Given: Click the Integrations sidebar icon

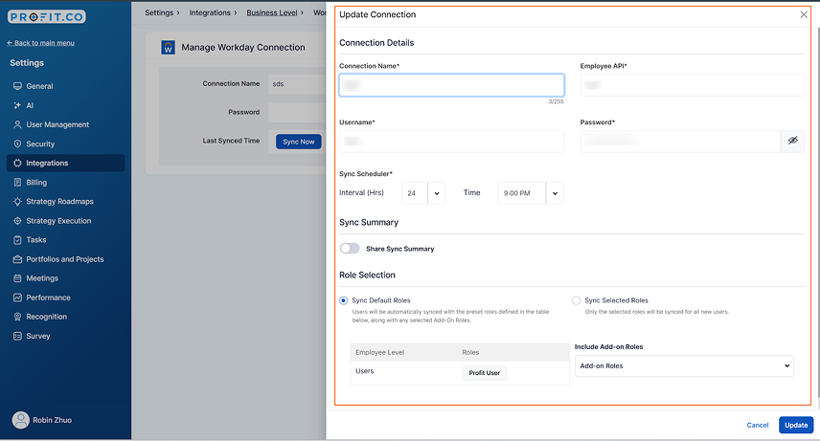Looking at the screenshot, I should [x=17, y=163].
